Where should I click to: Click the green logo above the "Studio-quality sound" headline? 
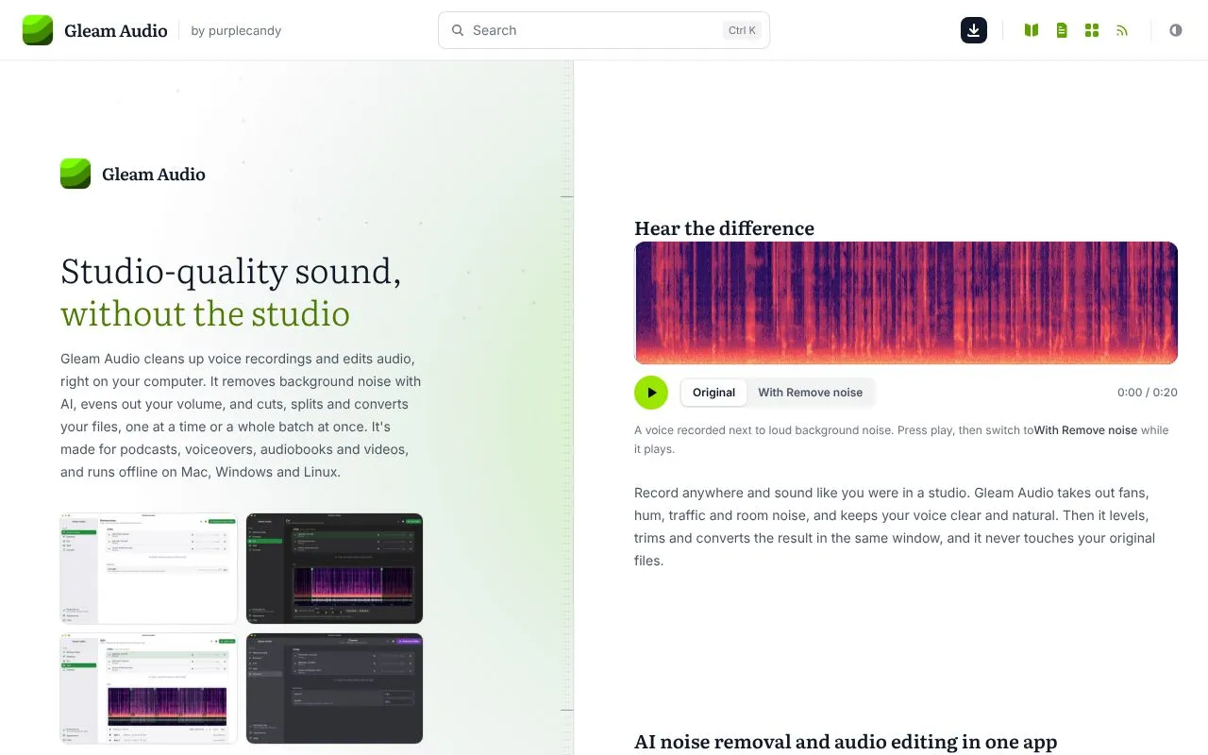[75, 174]
